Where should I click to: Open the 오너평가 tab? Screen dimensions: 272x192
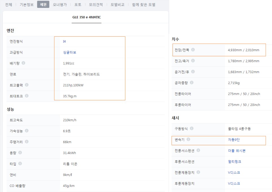tap(60, 5)
